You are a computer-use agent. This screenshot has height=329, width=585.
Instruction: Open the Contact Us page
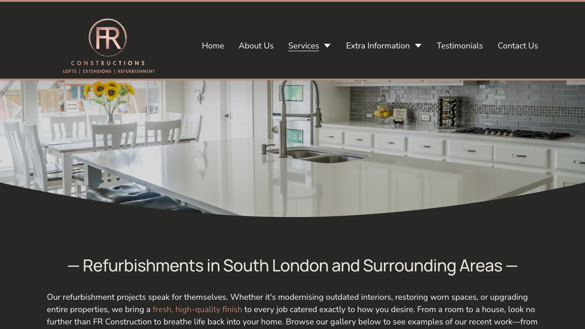pos(518,46)
